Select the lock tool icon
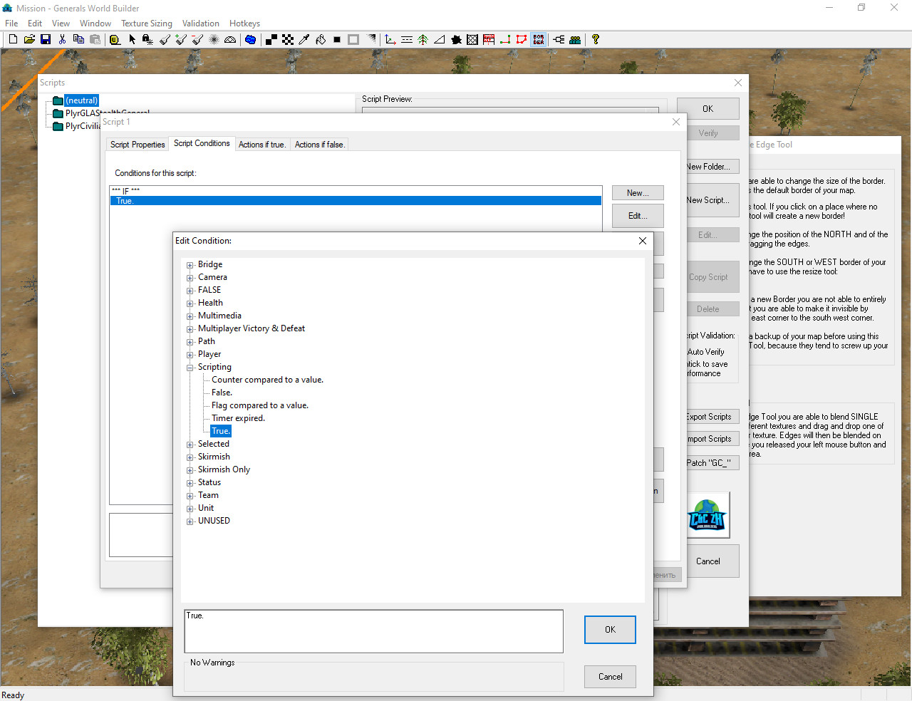The image size is (912, 701). point(147,40)
